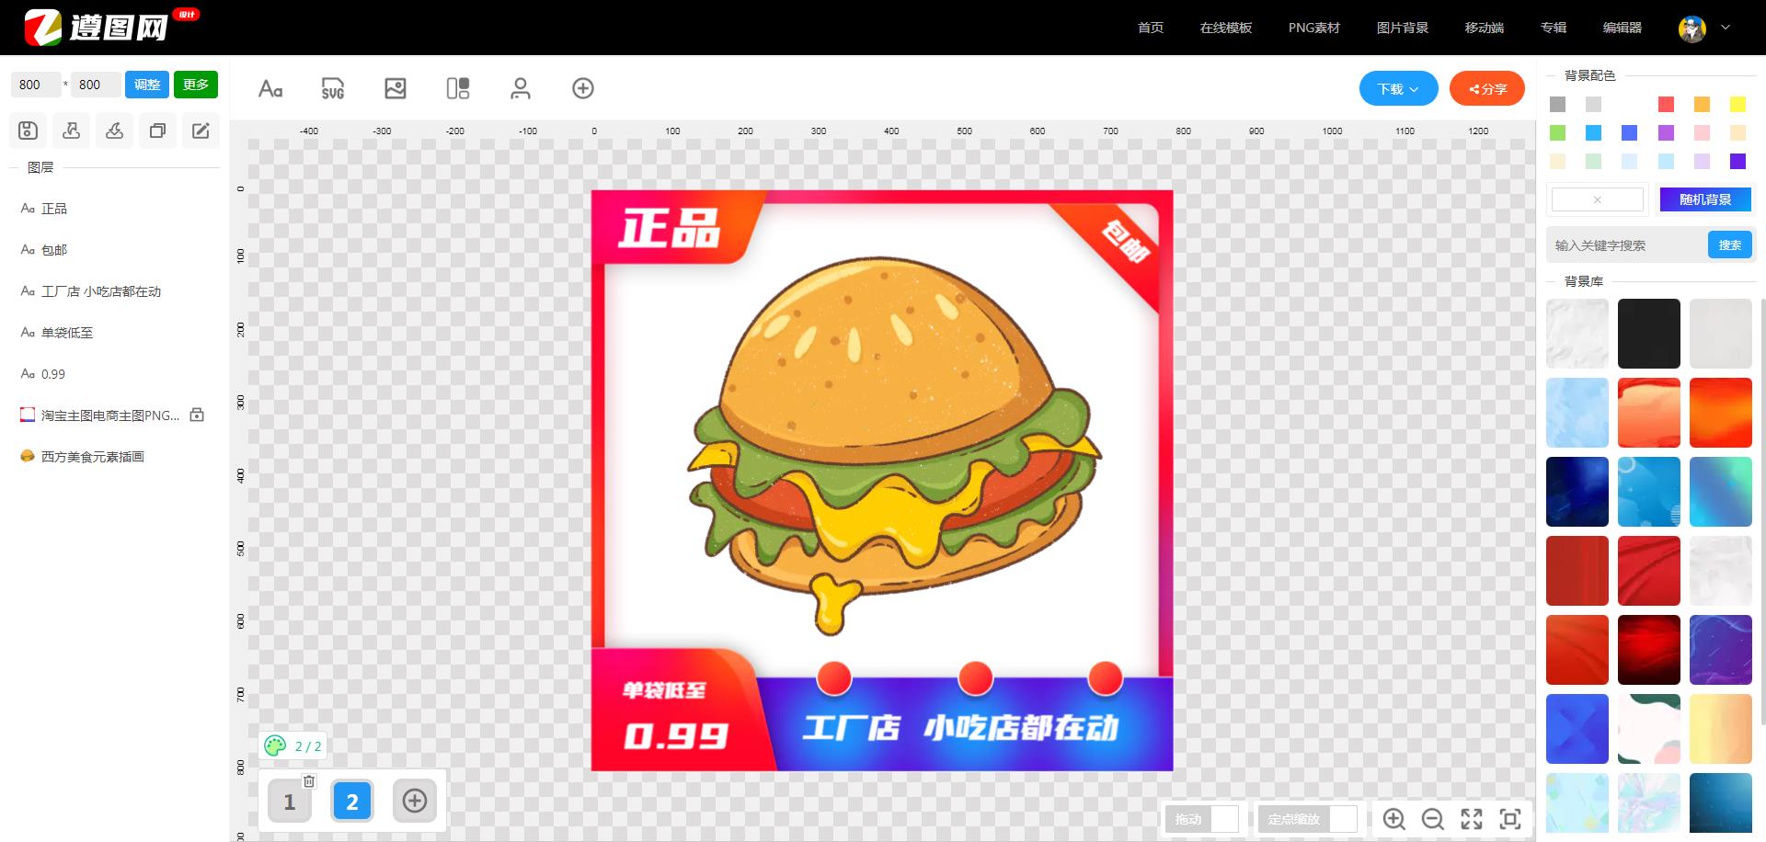The height and width of the screenshot is (842, 1766).
Task: Toggle the 拖动 switch
Action: coord(1201,819)
